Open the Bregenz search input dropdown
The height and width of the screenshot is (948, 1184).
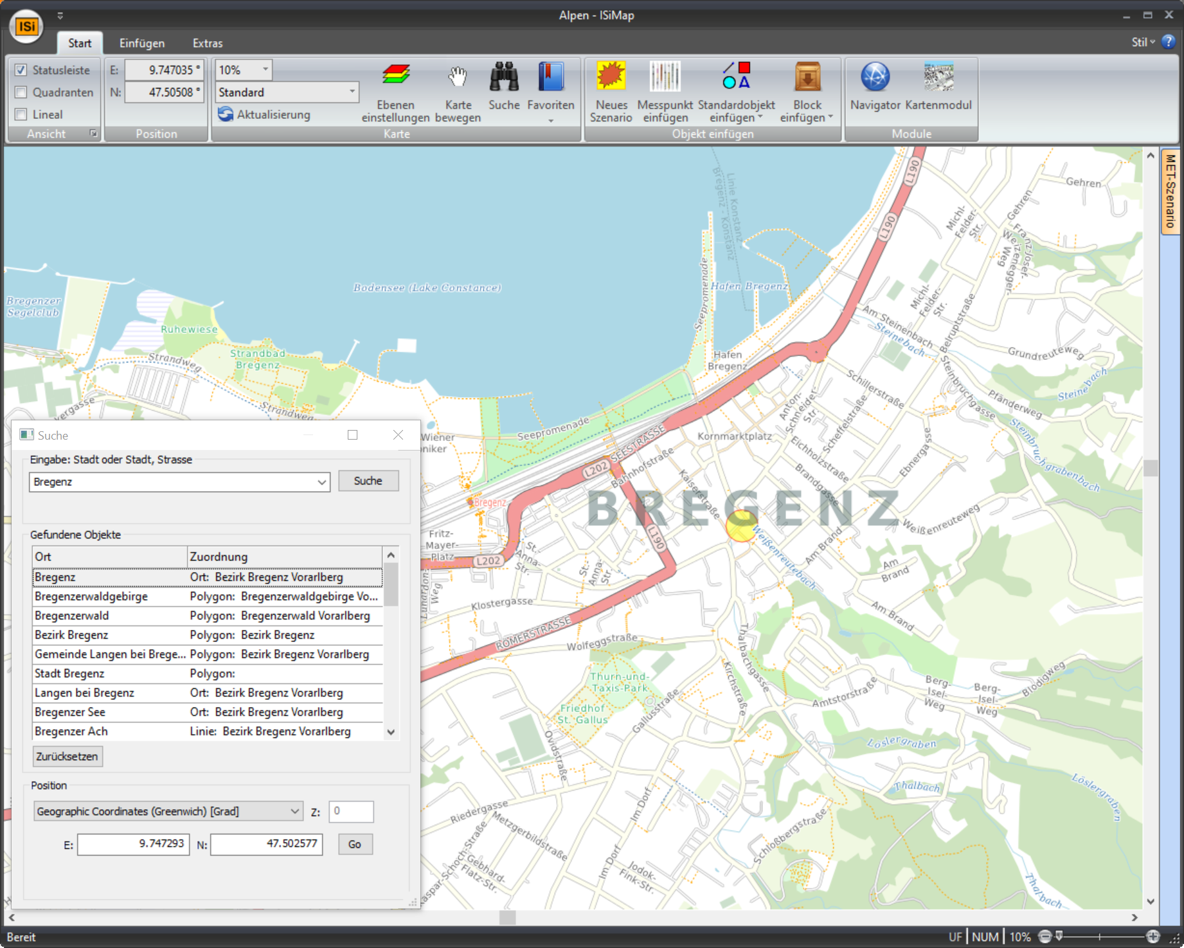tap(321, 482)
